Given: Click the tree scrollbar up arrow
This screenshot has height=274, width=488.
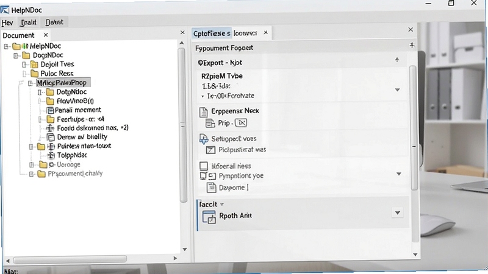Looking at the screenshot, I should coord(182,43).
